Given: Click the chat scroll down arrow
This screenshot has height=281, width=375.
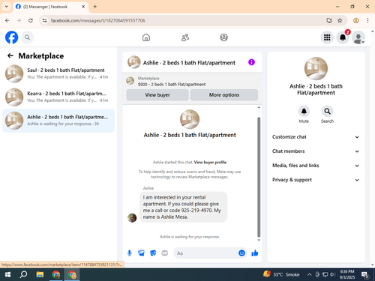Looking at the screenshot, I should point(259,240).
